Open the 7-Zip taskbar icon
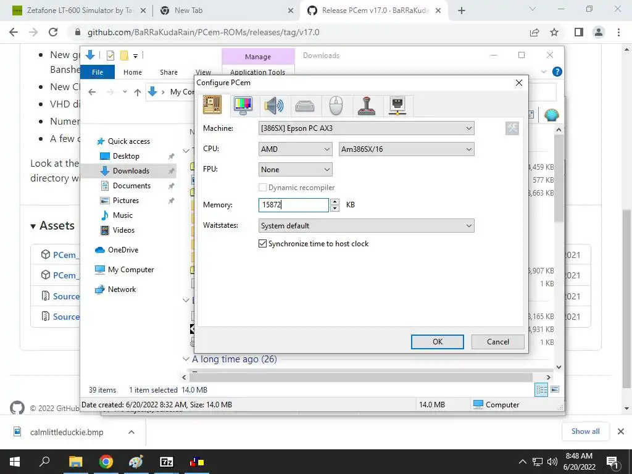Screen dimensions: 632x474 [167, 462]
